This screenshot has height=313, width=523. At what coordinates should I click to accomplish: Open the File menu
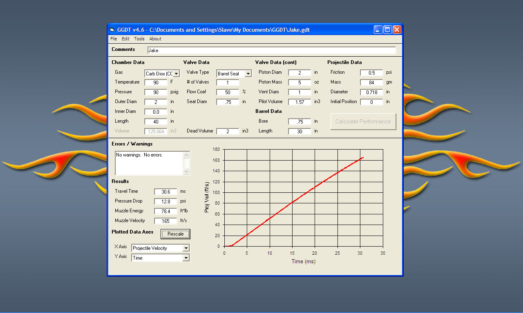click(x=114, y=39)
